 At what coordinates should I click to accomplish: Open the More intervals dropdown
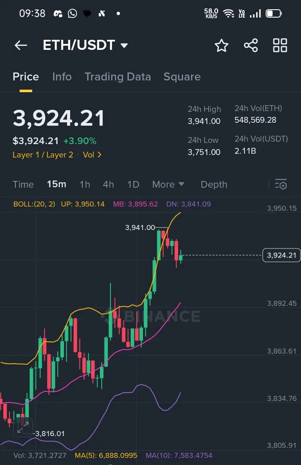pos(168,184)
